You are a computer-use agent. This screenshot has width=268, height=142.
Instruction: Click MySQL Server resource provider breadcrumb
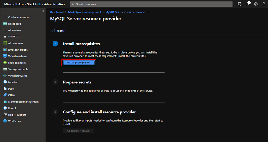126,12
